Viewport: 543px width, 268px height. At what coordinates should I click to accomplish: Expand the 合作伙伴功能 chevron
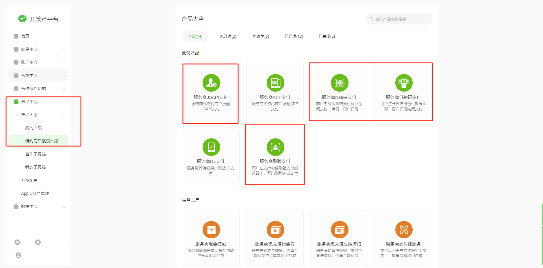point(64,89)
